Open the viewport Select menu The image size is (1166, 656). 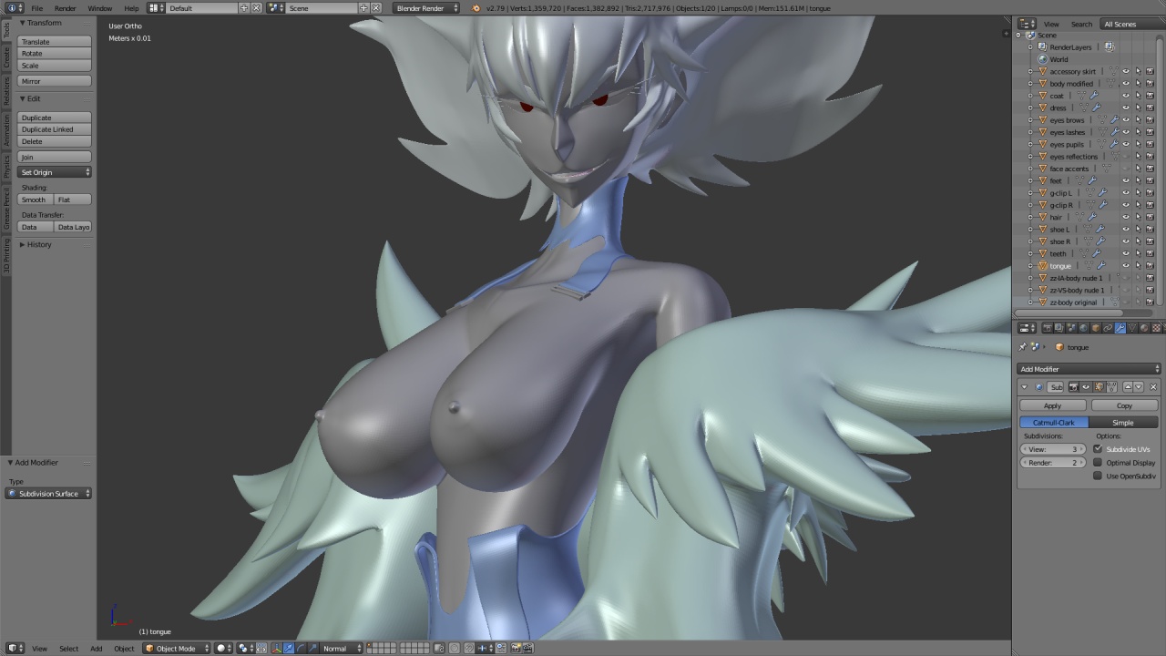coord(68,649)
